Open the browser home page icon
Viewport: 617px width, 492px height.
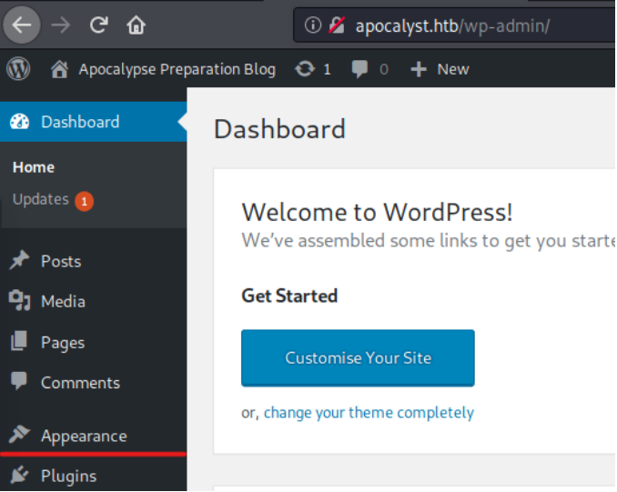[x=137, y=25]
